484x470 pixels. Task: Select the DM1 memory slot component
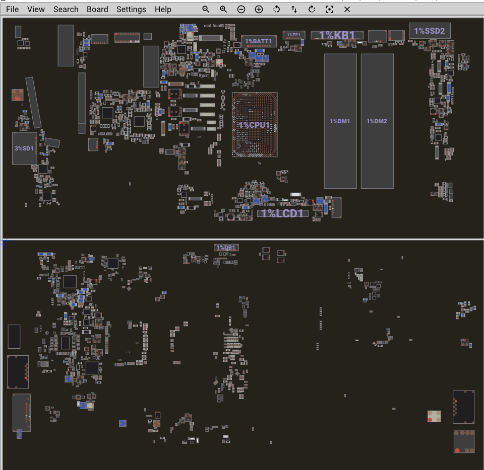tap(340, 121)
